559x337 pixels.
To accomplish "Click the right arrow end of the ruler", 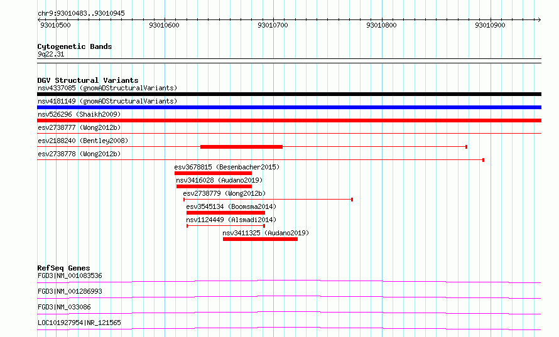I will click(x=539, y=20).
